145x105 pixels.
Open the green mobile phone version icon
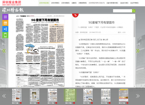5,35
